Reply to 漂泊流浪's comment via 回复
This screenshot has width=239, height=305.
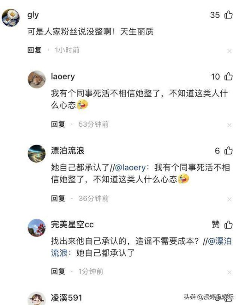tap(58, 198)
